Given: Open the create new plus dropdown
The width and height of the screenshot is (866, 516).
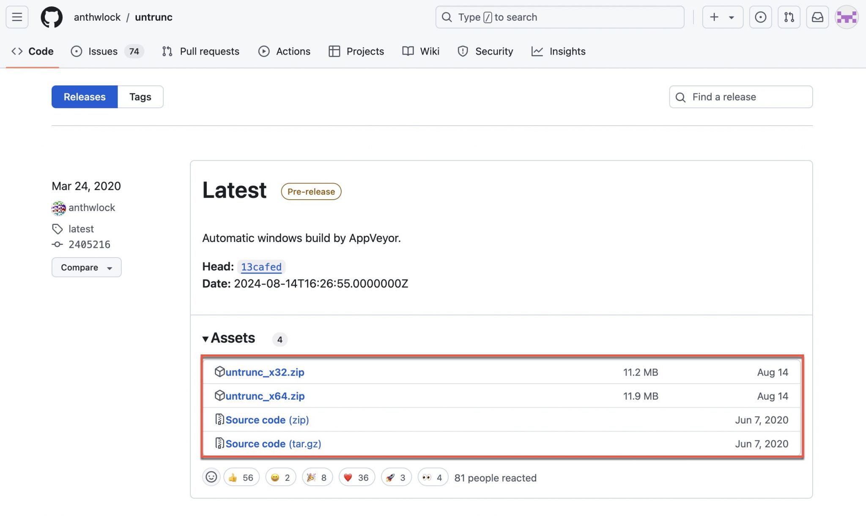Looking at the screenshot, I should pos(722,17).
